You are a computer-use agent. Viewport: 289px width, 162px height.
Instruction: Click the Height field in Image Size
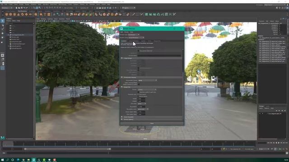(141, 101)
